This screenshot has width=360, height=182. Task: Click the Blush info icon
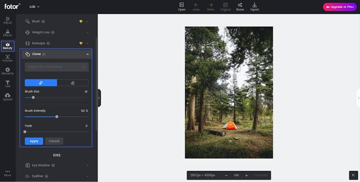coord(43,21)
